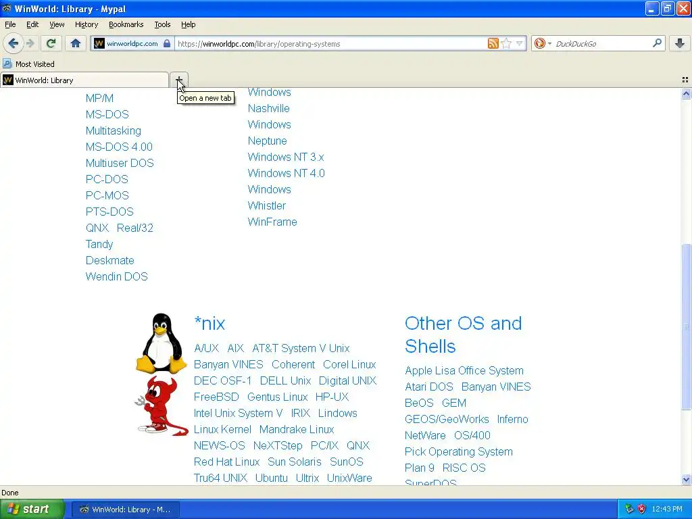Select the WinWorld: Library tab

click(x=84, y=80)
